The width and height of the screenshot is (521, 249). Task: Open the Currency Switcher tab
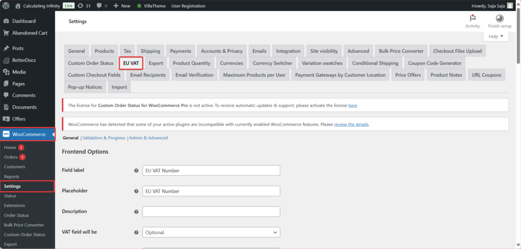click(x=273, y=63)
